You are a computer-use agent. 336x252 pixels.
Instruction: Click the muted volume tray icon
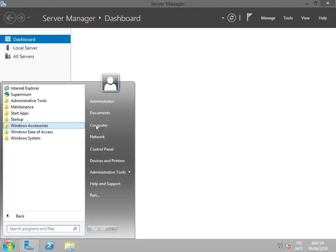pyautogui.click(x=288, y=246)
